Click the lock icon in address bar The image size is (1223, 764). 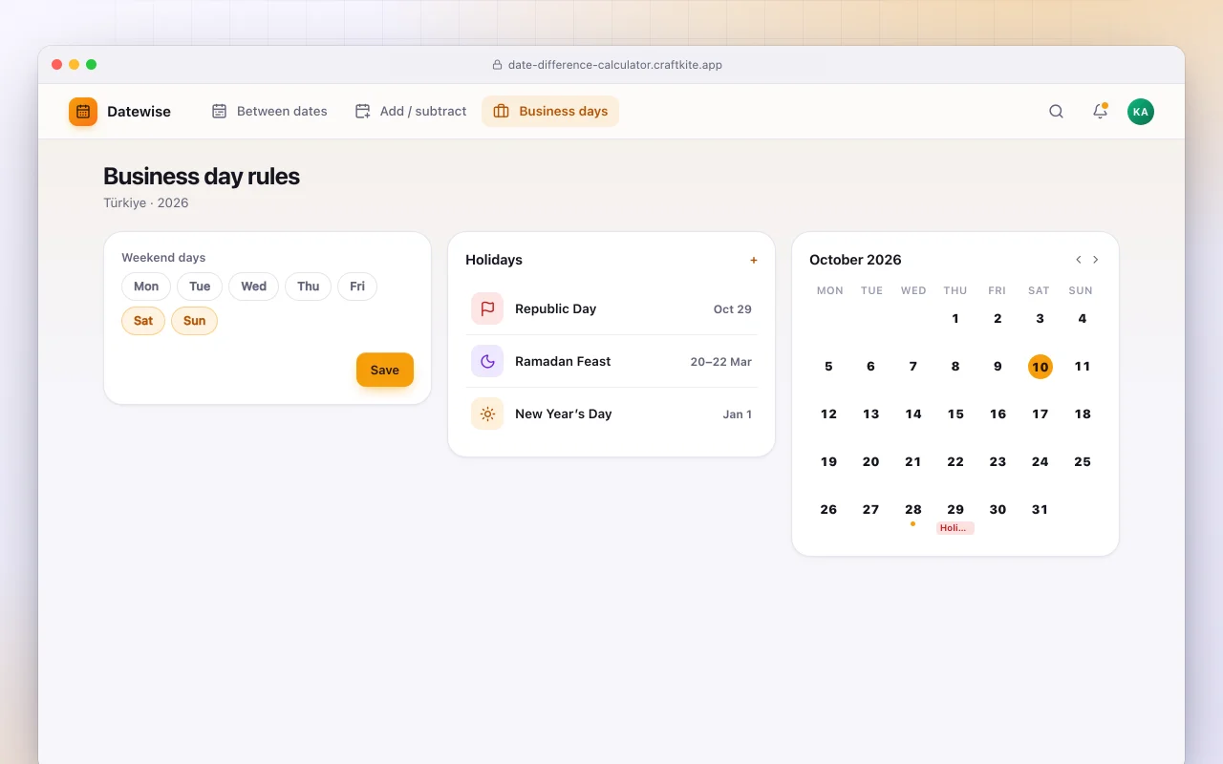(497, 65)
